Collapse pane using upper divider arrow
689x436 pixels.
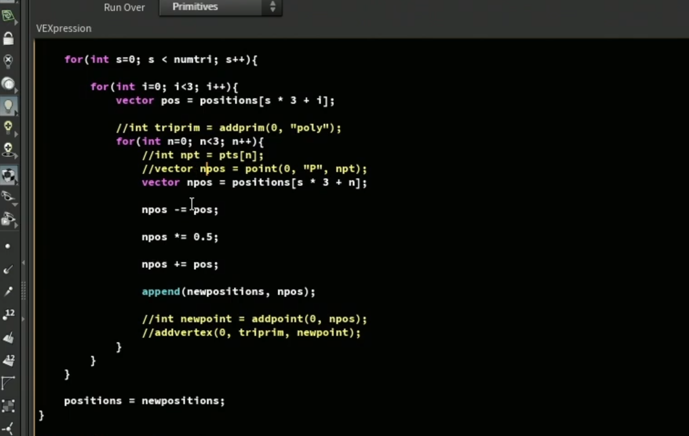coord(23,263)
